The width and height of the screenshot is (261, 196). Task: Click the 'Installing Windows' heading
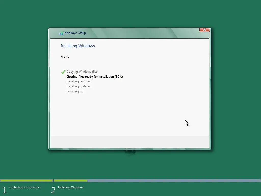pyautogui.click(x=78, y=46)
